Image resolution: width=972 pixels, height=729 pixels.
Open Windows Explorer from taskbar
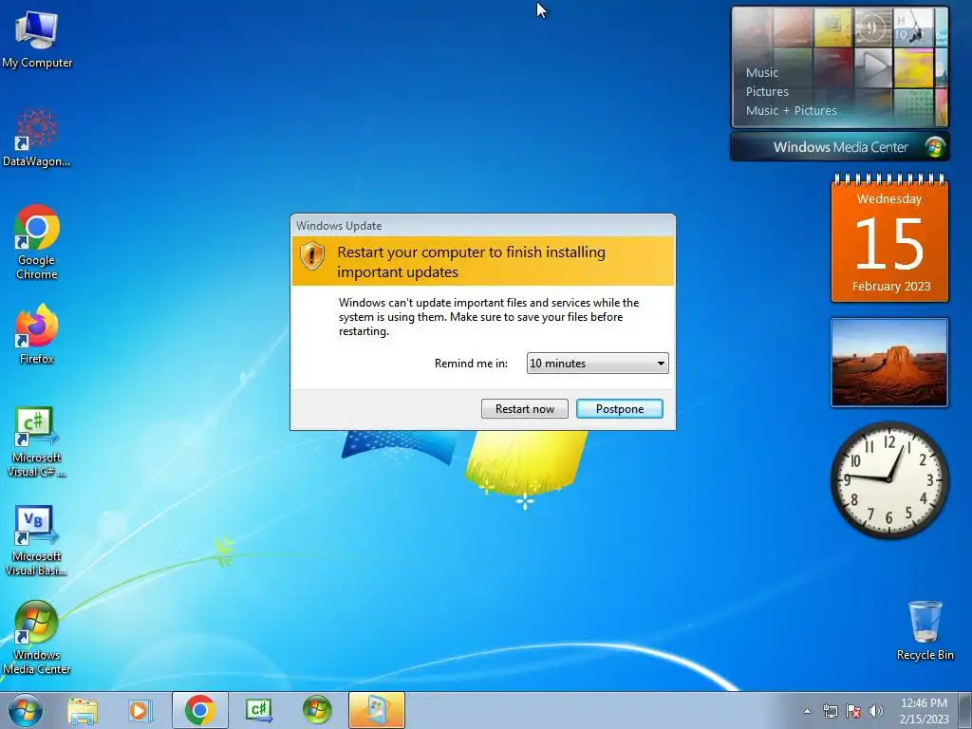(83, 710)
